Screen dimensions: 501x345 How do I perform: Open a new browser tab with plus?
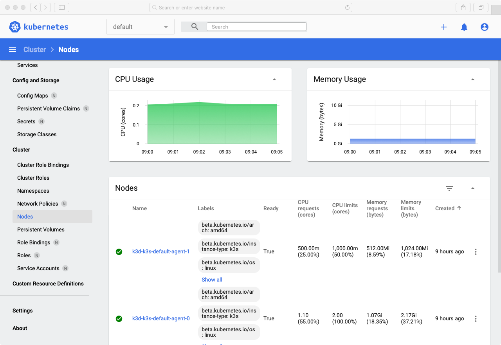point(496,10)
